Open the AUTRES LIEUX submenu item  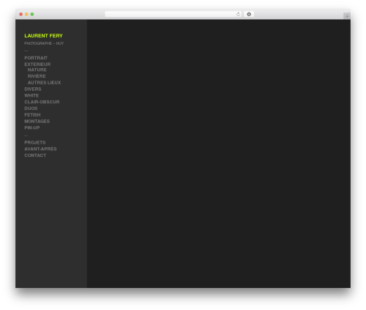[44, 83]
